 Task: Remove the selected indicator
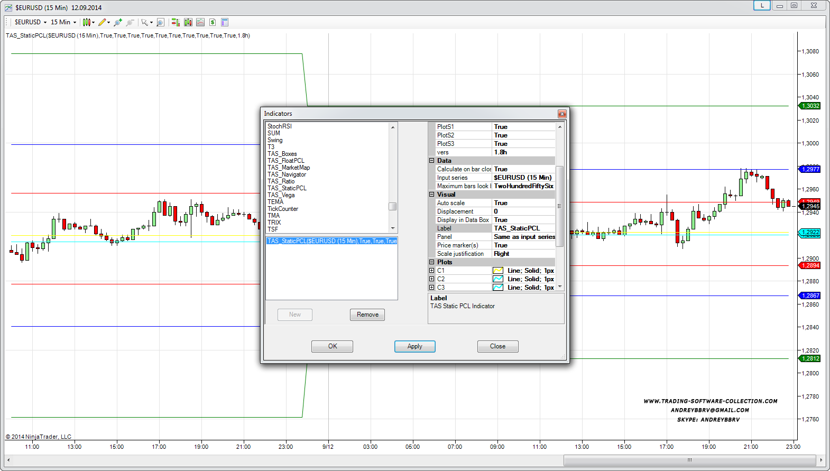[x=367, y=315]
